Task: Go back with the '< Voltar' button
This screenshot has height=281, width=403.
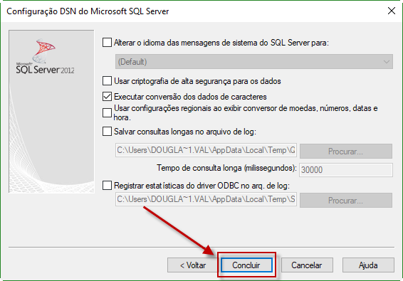Action: pyautogui.click(x=193, y=265)
